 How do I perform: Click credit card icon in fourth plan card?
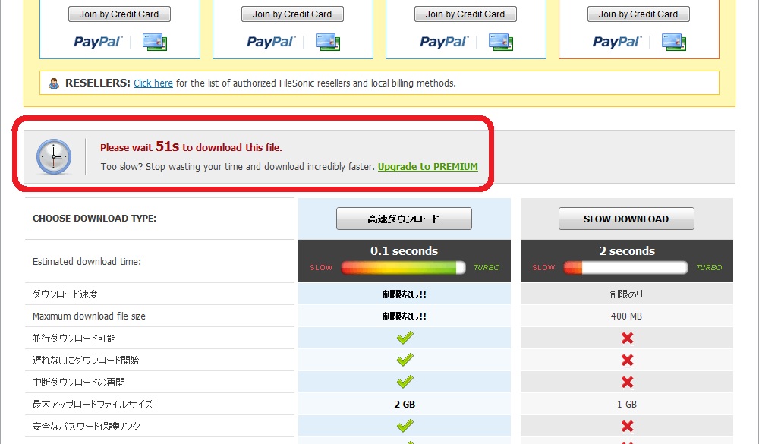click(674, 43)
